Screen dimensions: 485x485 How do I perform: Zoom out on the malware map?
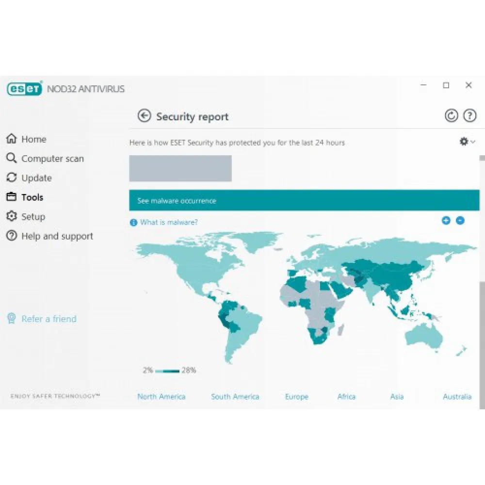pyautogui.click(x=460, y=221)
